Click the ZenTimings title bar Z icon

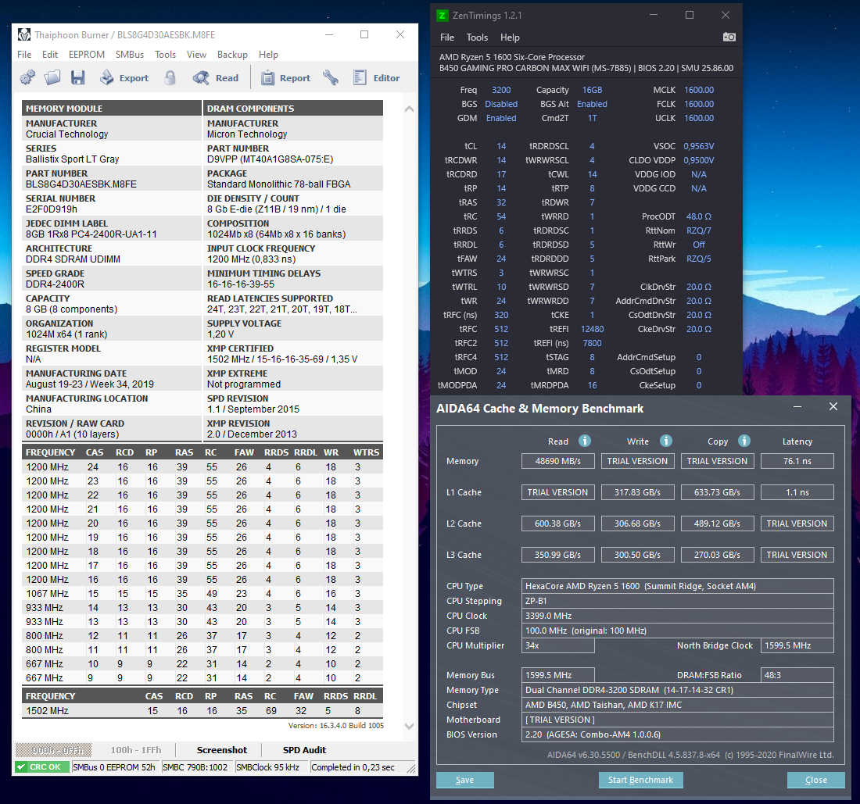tap(442, 16)
